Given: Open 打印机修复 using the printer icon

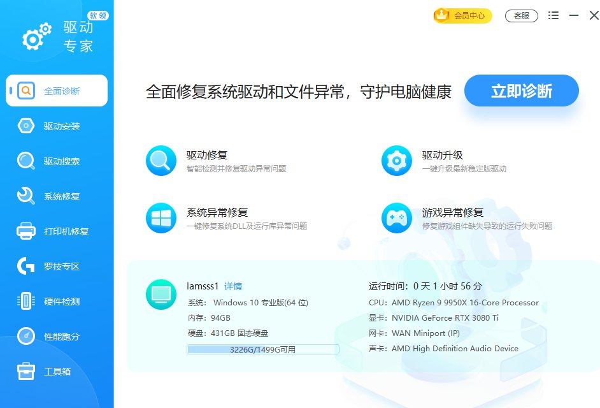Looking at the screenshot, I should 27,231.
